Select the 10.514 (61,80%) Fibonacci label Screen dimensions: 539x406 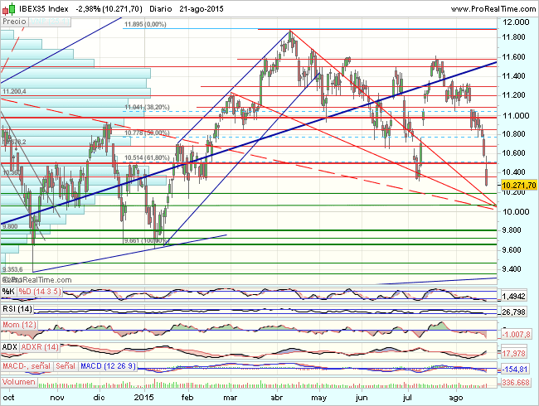pyautogui.click(x=147, y=157)
